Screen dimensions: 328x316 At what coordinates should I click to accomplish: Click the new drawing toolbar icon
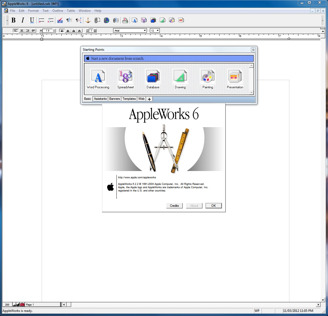(x=162, y=20)
